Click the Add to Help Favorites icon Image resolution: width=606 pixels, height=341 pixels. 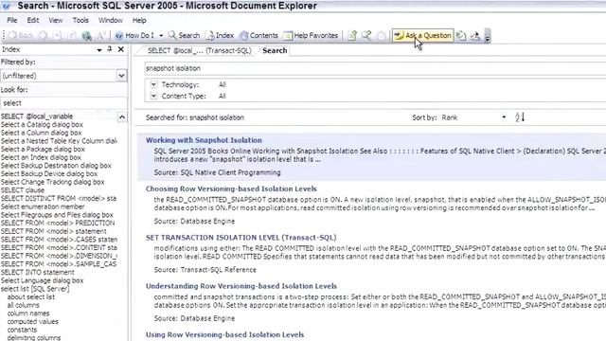coord(352,36)
